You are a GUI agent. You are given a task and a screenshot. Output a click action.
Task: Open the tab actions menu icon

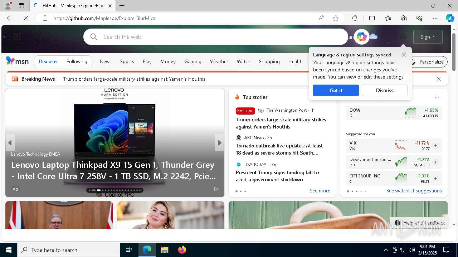(x=21, y=6)
